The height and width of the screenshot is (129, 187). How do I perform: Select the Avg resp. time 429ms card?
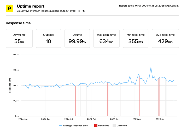(x=165, y=38)
